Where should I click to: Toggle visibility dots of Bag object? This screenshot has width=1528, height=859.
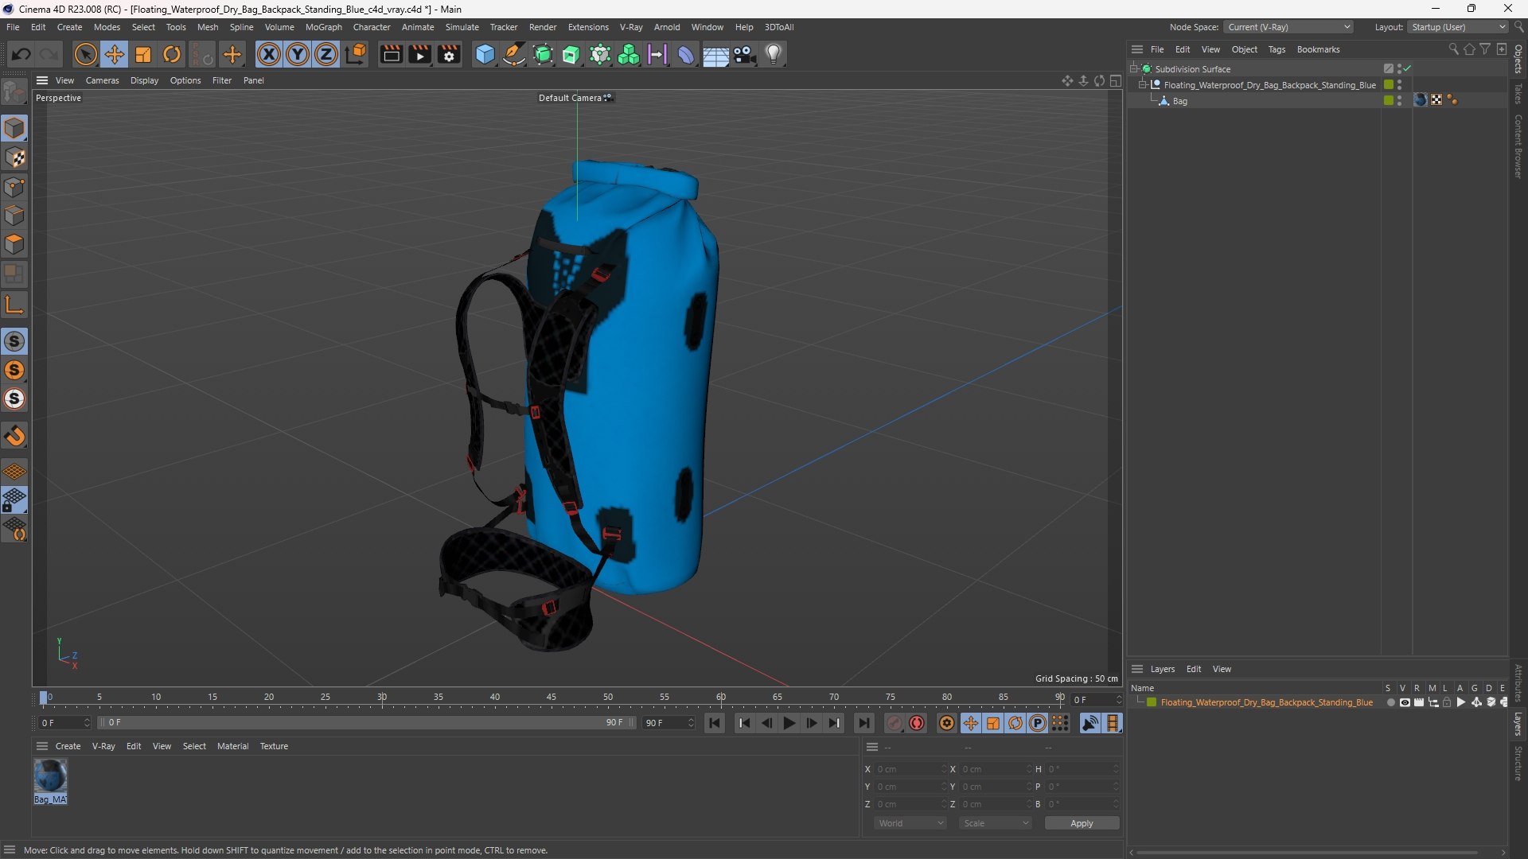[x=1399, y=100]
